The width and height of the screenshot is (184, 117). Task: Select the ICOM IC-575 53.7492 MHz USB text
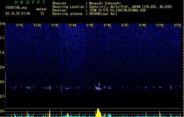coord(117,10)
